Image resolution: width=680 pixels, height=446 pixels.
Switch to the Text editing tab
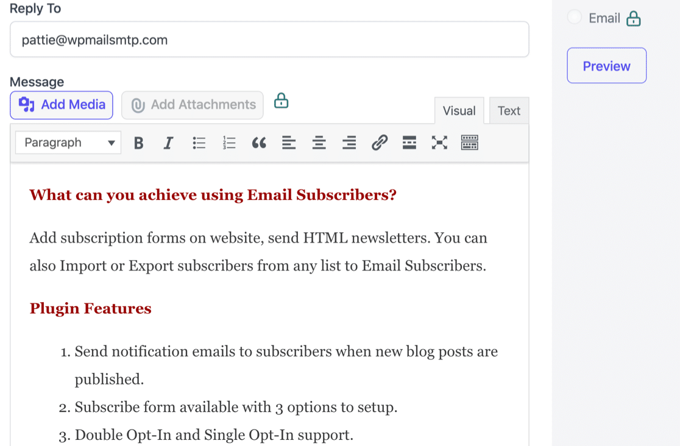coord(509,110)
